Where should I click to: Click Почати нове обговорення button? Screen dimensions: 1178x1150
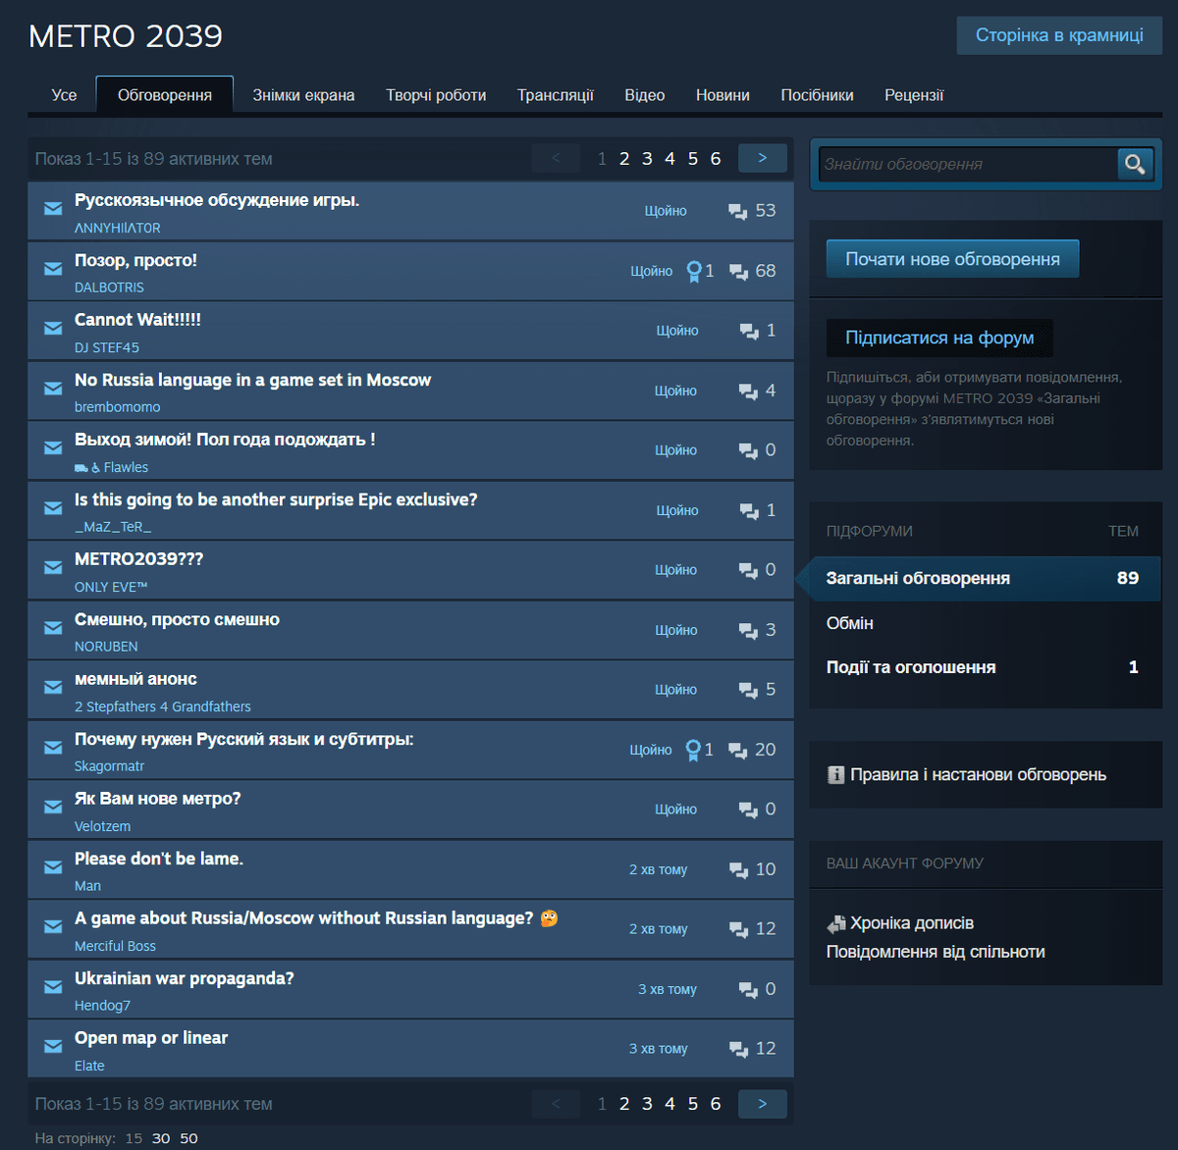[x=952, y=259]
